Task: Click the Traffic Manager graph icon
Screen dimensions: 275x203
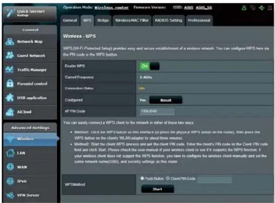Action: click(x=10, y=70)
